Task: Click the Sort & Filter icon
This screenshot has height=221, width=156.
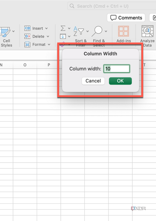Action: [79, 31]
